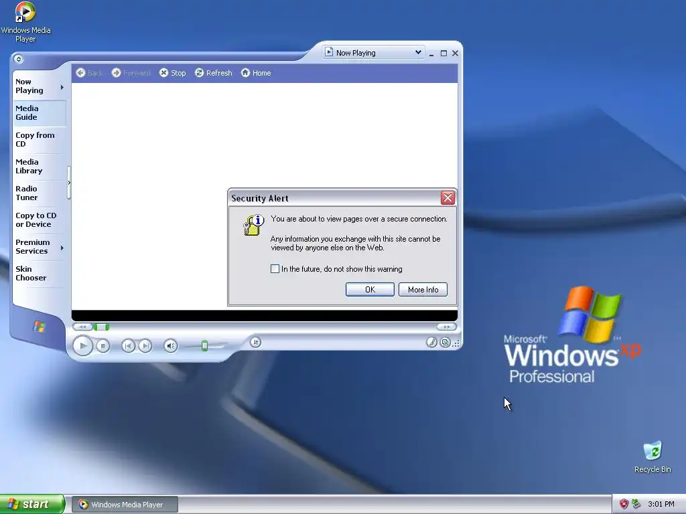Screen dimensions: 686x514
Task: Click the Stop playback button
Action: click(102, 346)
